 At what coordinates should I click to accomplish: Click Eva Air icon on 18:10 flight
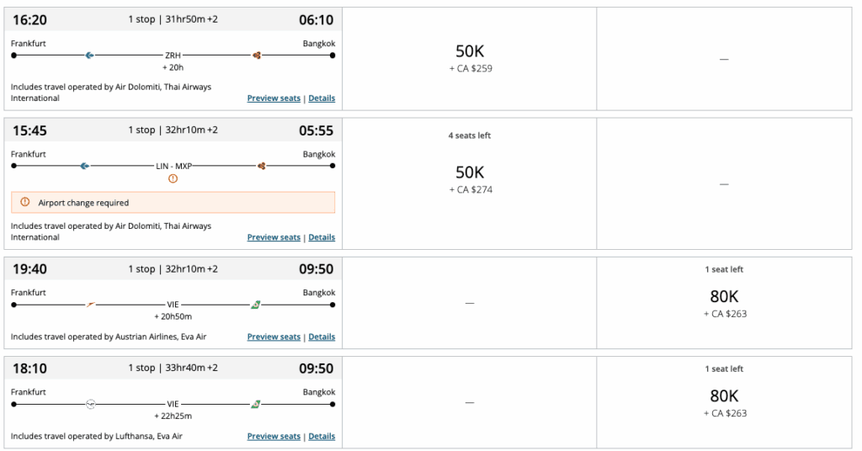click(254, 404)
